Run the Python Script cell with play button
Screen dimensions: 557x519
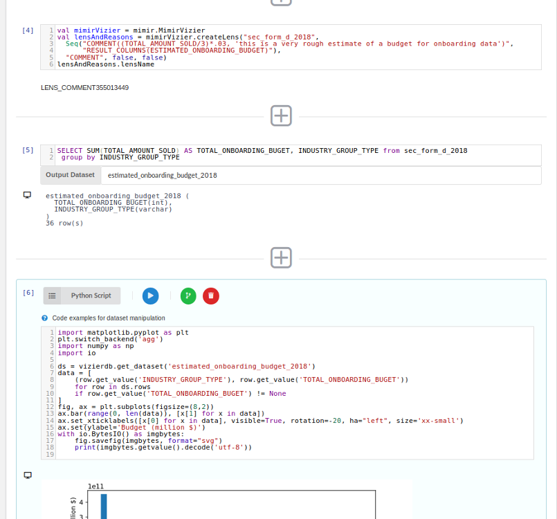click(x=150, y=295)
